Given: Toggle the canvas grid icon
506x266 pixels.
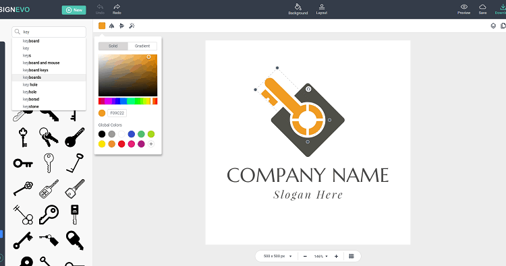Looking at the screenshot, I should coord(352,257).
